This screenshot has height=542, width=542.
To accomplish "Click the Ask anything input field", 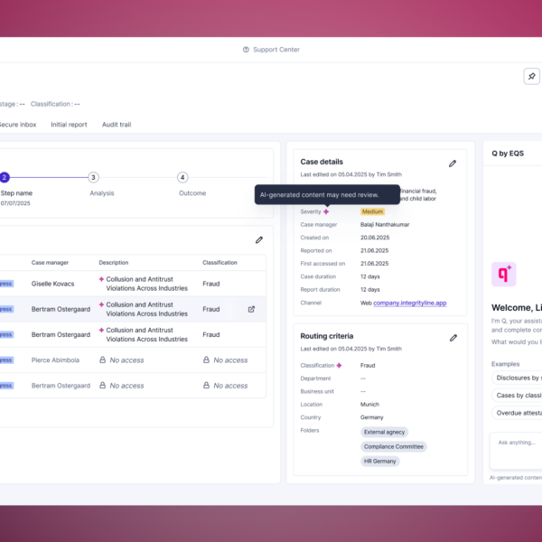I will click(516, 451).
